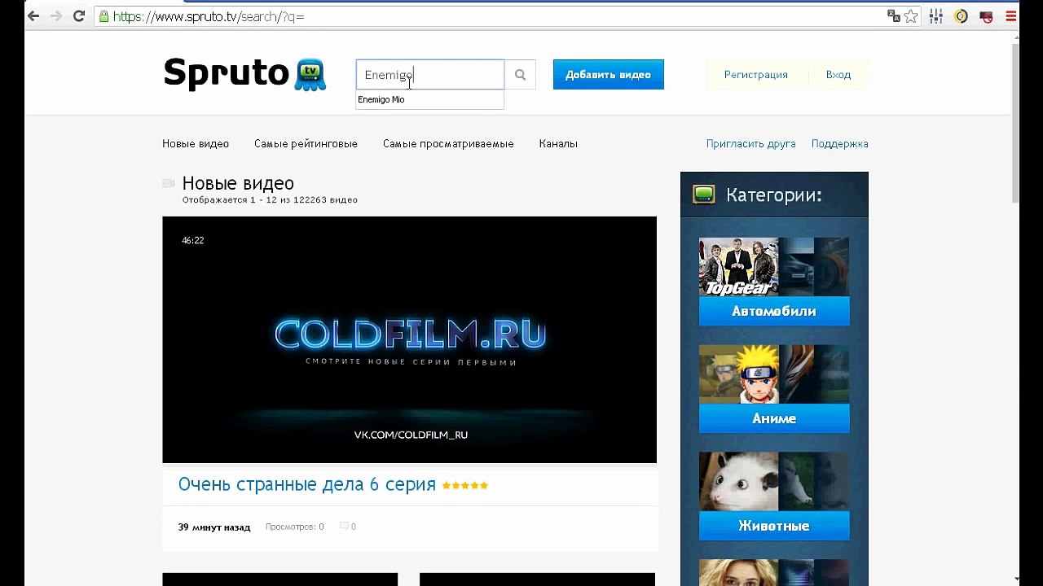Open the Регистрация link

756,75
